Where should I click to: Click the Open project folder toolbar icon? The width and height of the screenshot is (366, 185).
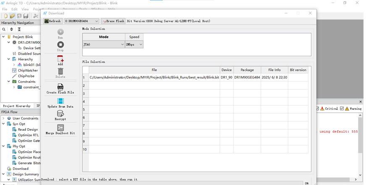(x=12, y=16)
